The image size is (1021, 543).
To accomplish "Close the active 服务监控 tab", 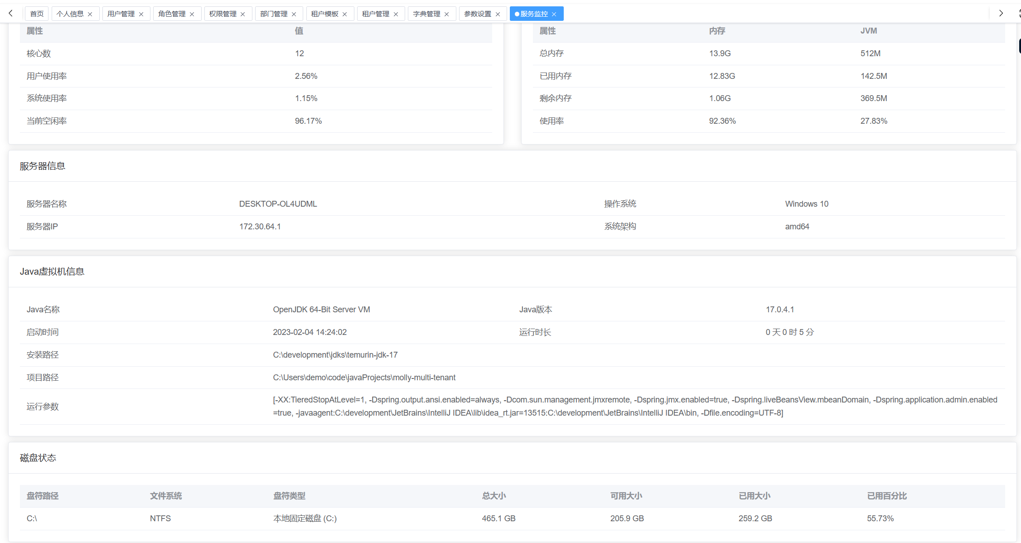I will point(554,14).
